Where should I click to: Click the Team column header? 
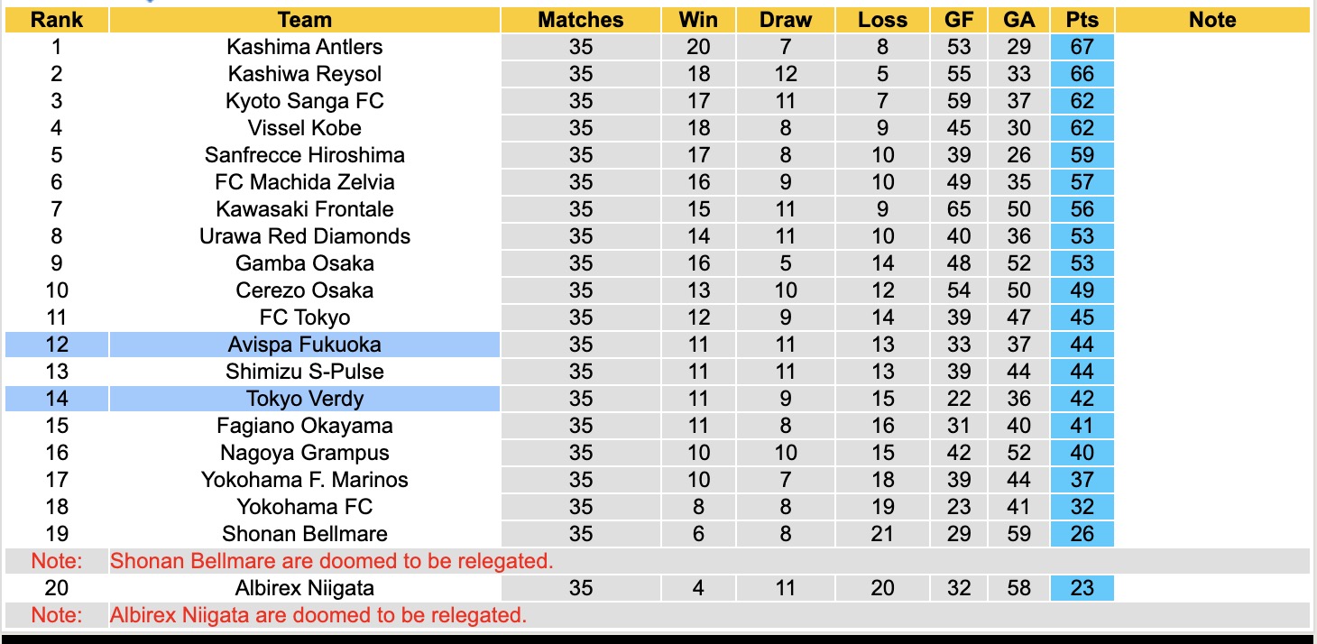(x=305, y=20)
